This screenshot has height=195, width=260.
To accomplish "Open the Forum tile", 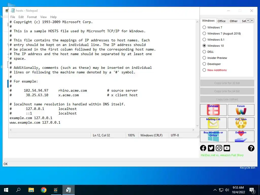I will (241, 110).
